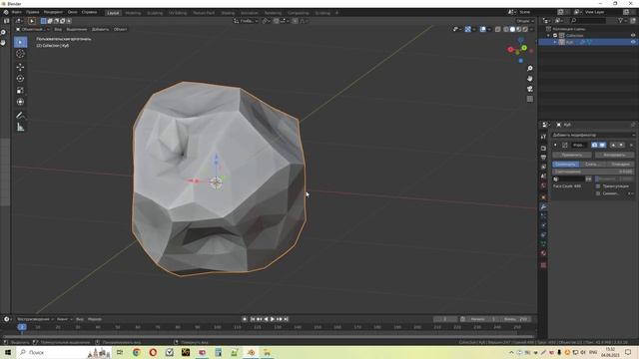This screenshot has width=639, height=359.
Task: Toggle X-ray mode in header
Action: (x=497, y=29)
